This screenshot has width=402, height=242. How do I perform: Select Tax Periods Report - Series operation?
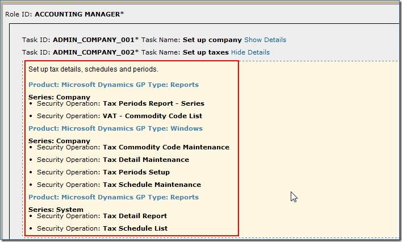[x=153, y=103]
